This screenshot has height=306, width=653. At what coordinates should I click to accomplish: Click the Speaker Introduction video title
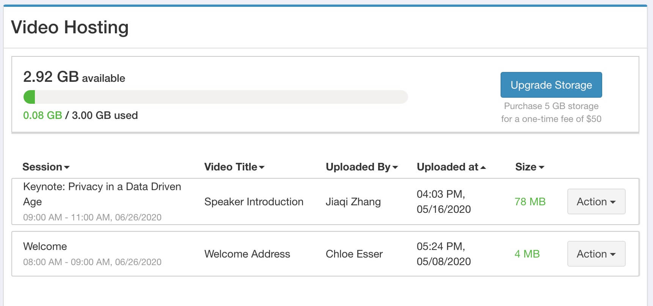click(254, 202)
